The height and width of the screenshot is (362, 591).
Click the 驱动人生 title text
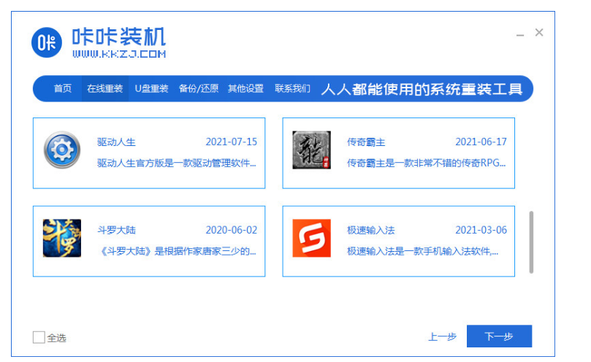coord(116,142)
